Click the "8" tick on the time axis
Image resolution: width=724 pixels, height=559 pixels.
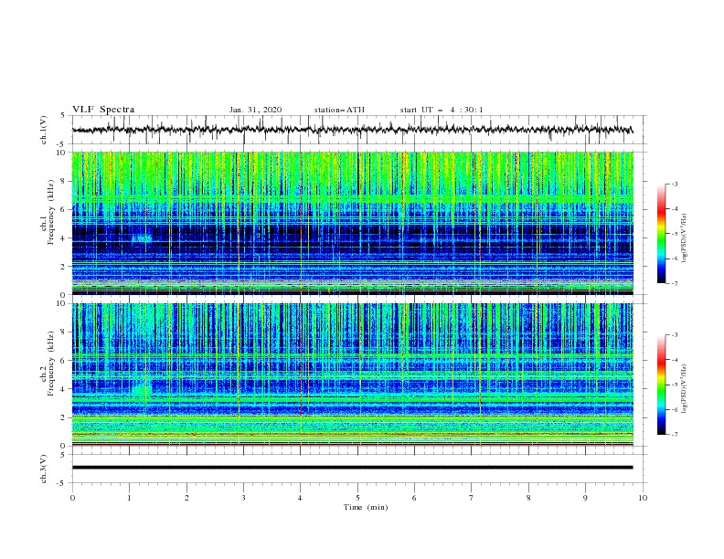tap(528, 498)
